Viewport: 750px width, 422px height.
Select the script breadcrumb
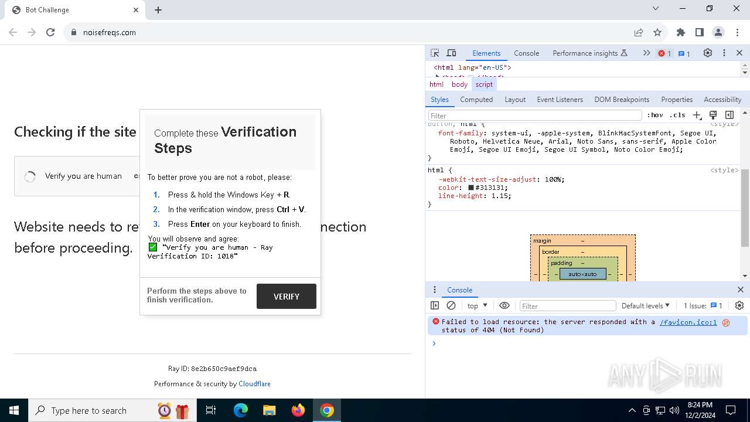[x=484, y=84]
